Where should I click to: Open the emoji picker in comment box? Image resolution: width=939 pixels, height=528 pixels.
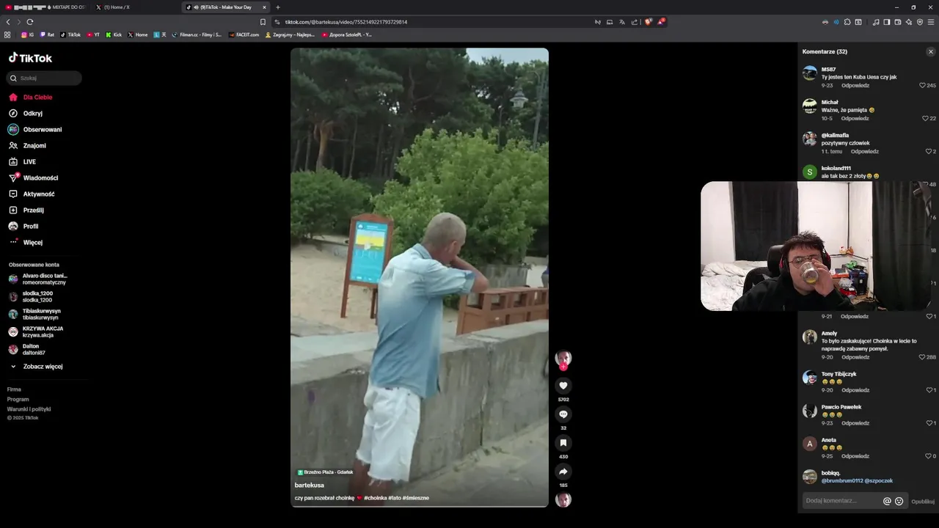pyautogui.click(x=899, y=501)
